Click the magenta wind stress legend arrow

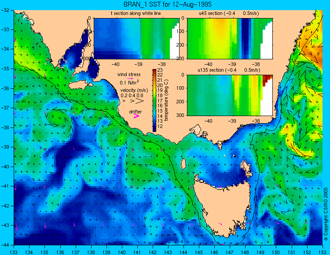click(130, 78)
